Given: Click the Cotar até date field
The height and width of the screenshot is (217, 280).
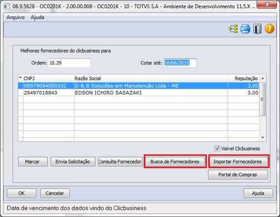Looking at the screenshot, I should click(180, 63).
